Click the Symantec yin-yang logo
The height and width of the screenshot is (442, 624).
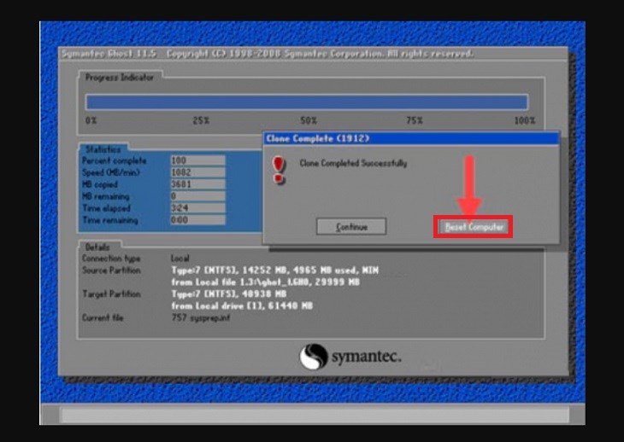click(313, 356)
